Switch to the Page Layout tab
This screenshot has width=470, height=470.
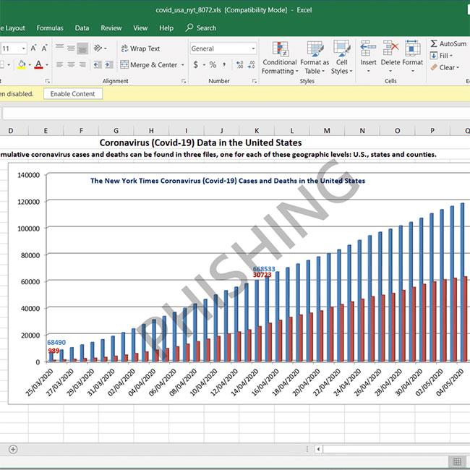12,28
